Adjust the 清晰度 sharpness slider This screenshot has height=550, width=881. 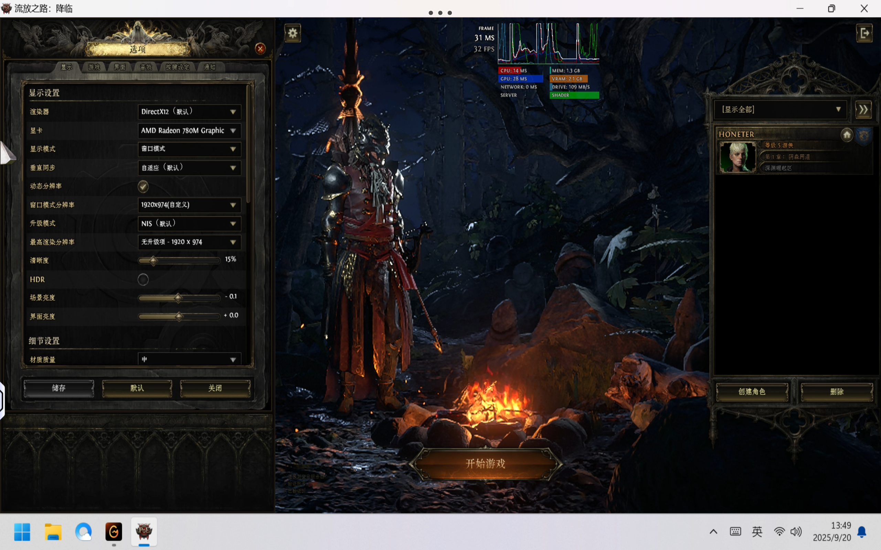[179, 261]
